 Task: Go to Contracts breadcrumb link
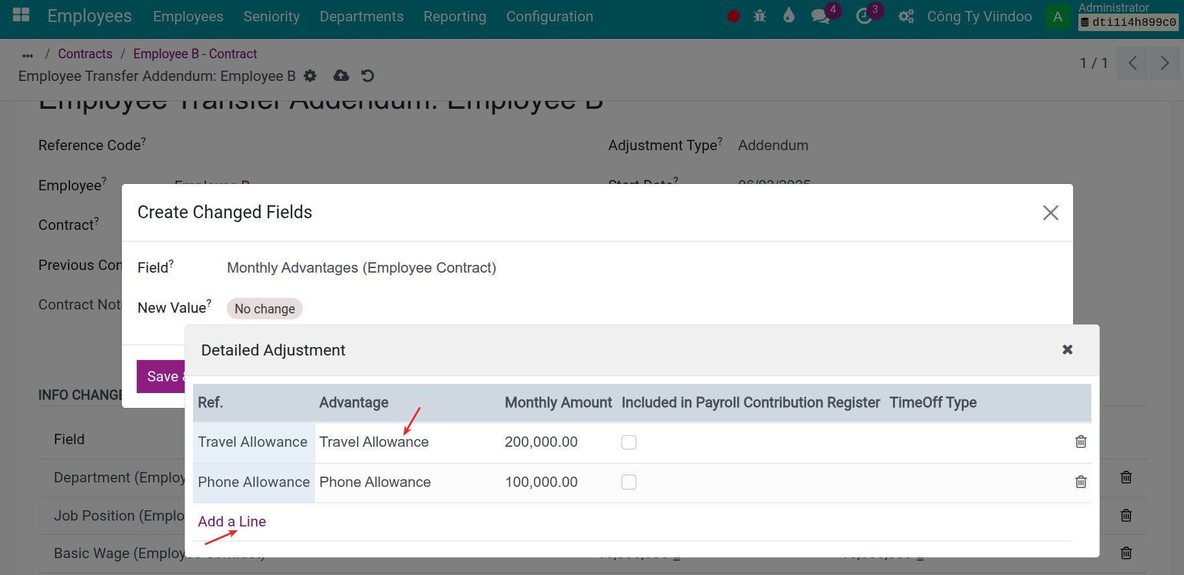[85, 54]
